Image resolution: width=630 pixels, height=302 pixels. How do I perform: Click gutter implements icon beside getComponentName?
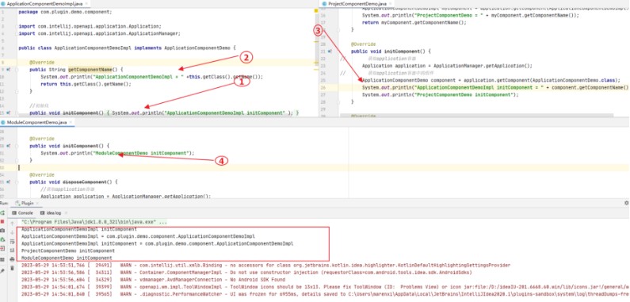tap(9, 70)
